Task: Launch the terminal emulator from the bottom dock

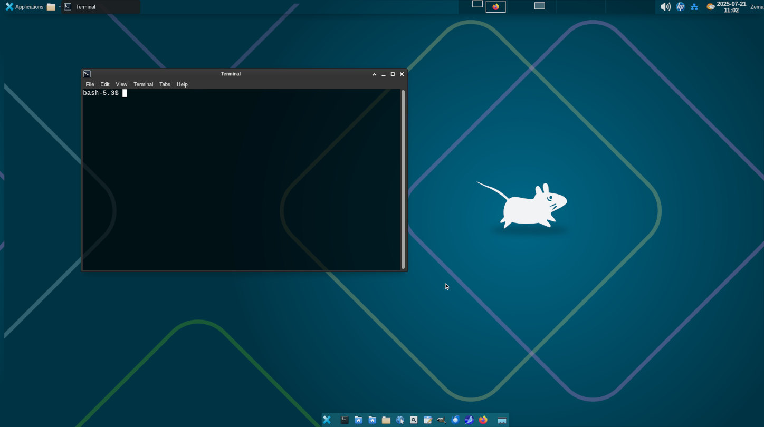Action: (x=345, y=420)
